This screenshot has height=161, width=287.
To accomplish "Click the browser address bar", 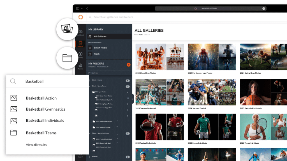I will 211,8.
